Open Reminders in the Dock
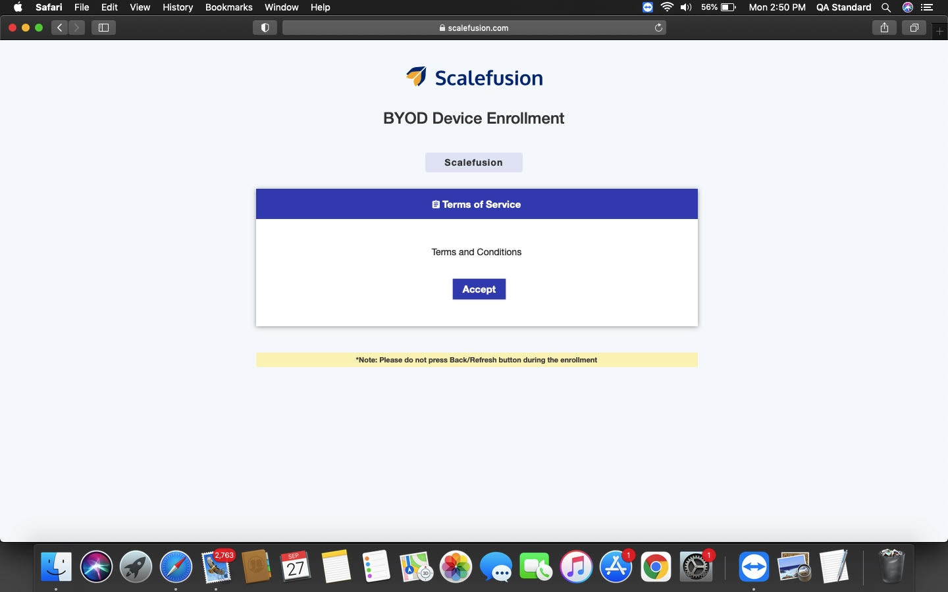The height and width of the screenshot is (592, 948). click(376, 566)
